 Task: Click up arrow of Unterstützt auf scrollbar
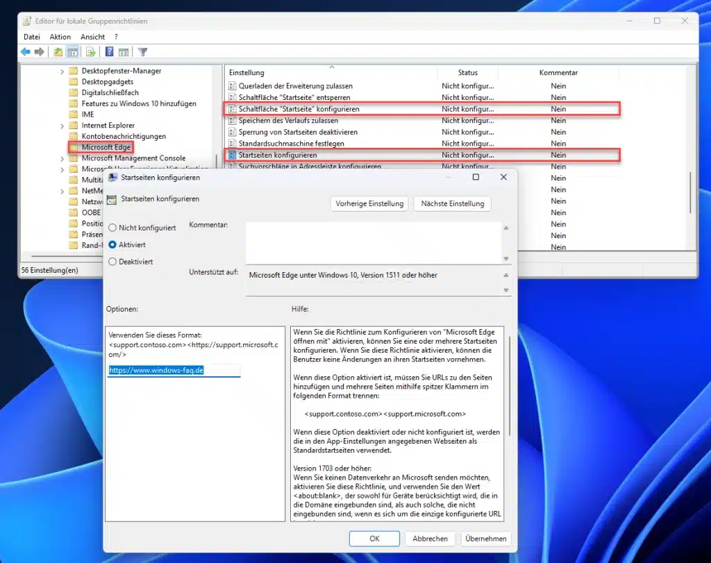(506, 275)
